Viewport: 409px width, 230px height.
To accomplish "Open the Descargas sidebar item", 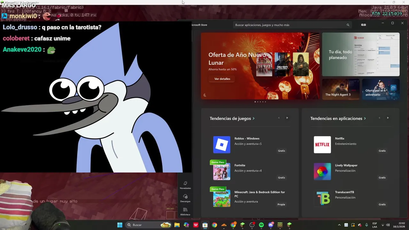I will (x=185, y=198).
